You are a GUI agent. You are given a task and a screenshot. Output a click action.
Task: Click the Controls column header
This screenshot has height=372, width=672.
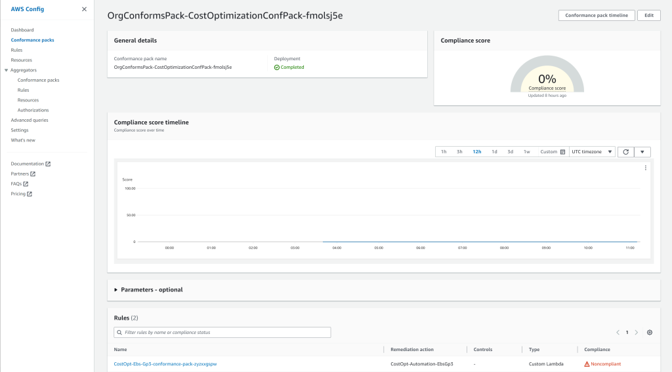(x=483, y=349)
